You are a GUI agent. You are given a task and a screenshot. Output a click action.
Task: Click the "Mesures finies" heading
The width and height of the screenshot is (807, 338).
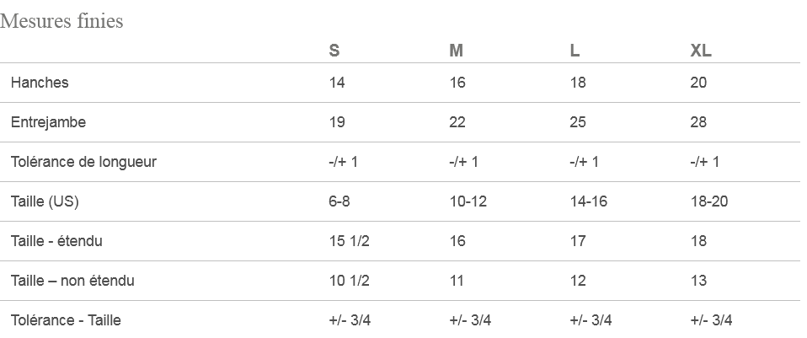pyautogui.click(x=62, y=21)
